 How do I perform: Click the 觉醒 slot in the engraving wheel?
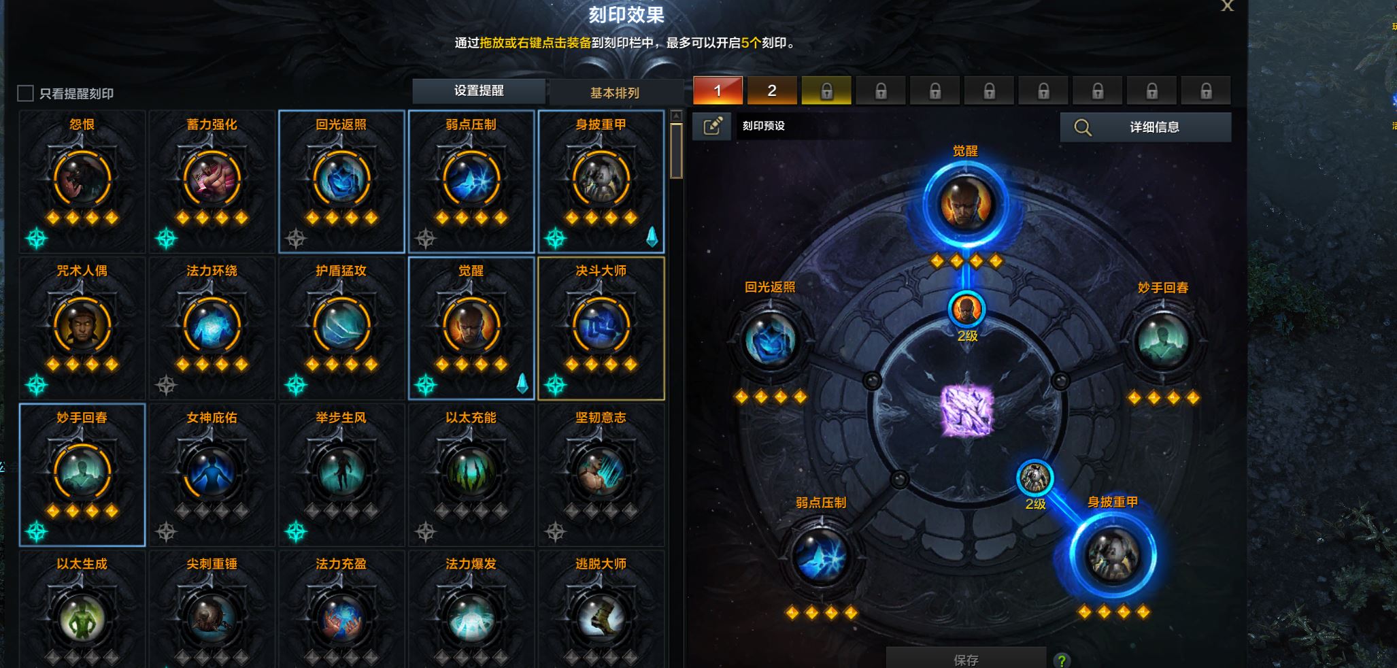pos(965,204)
